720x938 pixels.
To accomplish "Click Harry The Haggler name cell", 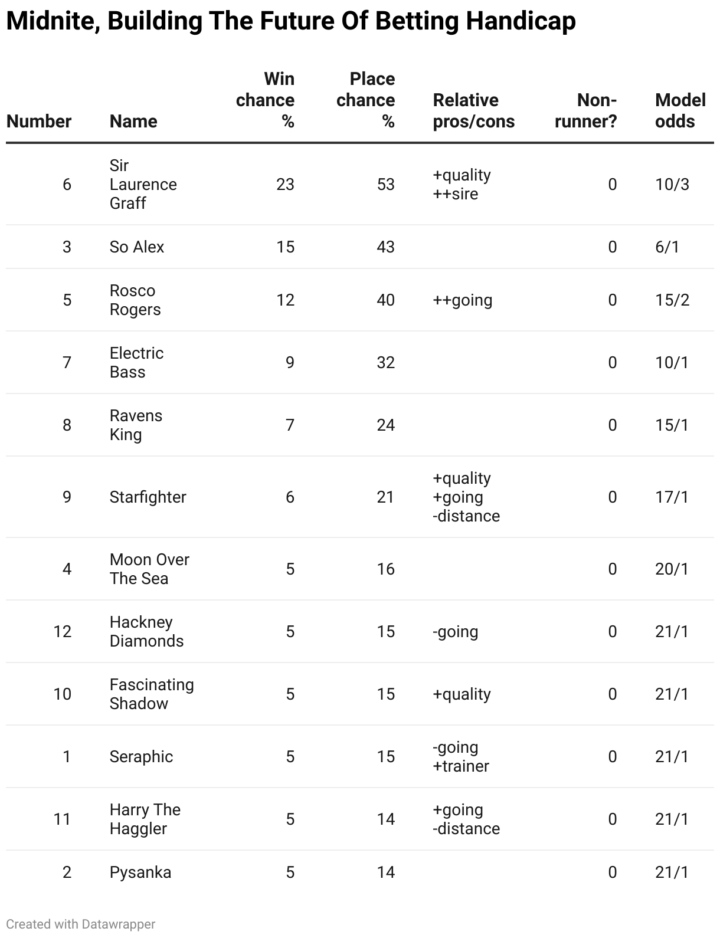I will tap(145, 819).
